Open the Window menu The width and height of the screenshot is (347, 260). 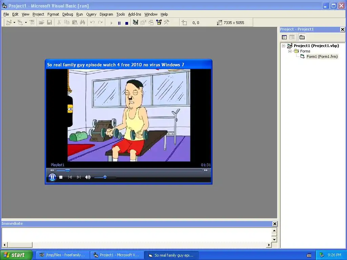point(151,14)
